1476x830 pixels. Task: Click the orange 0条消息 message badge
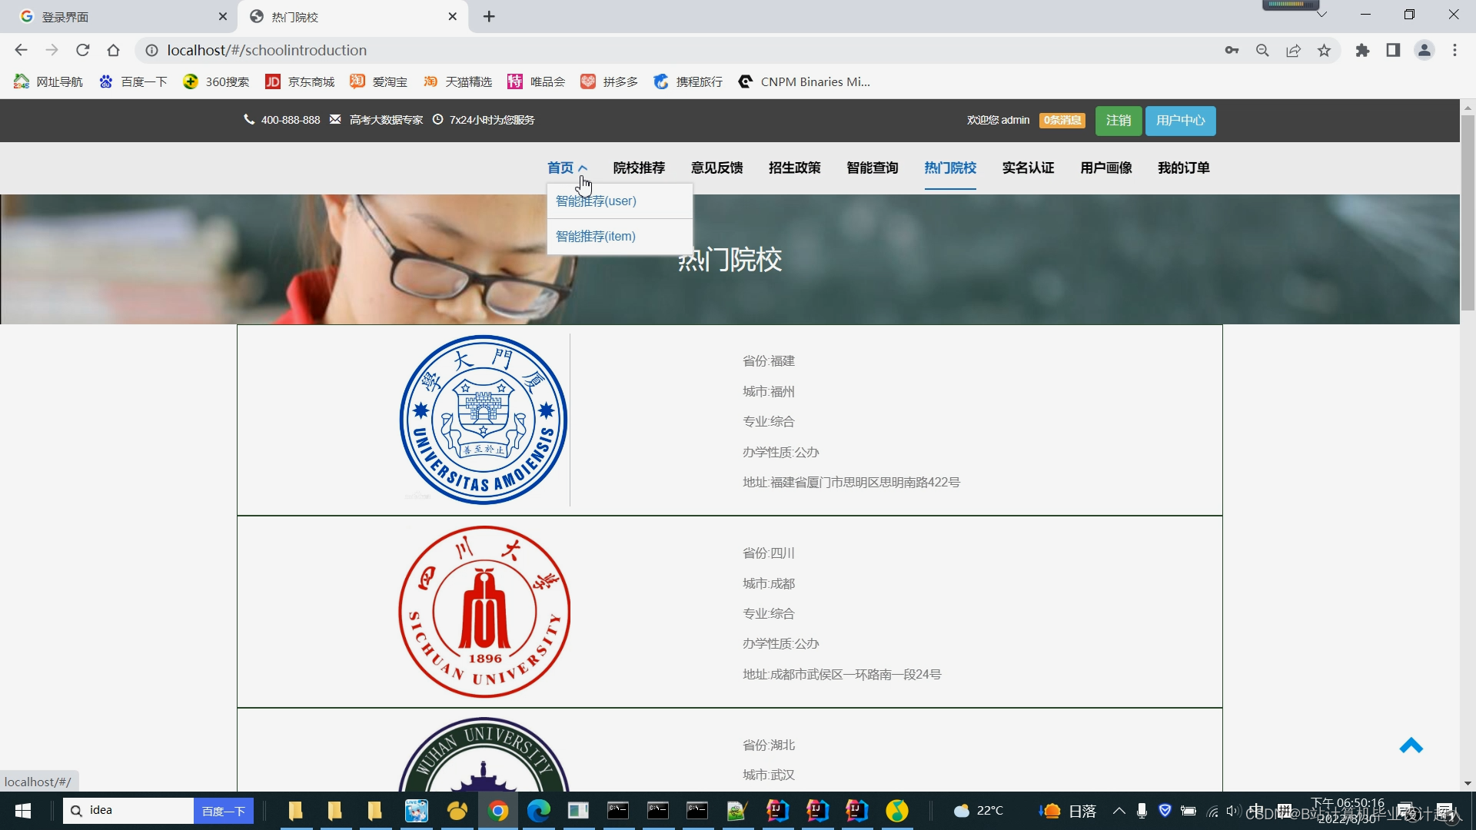(x=1062, y=120)
